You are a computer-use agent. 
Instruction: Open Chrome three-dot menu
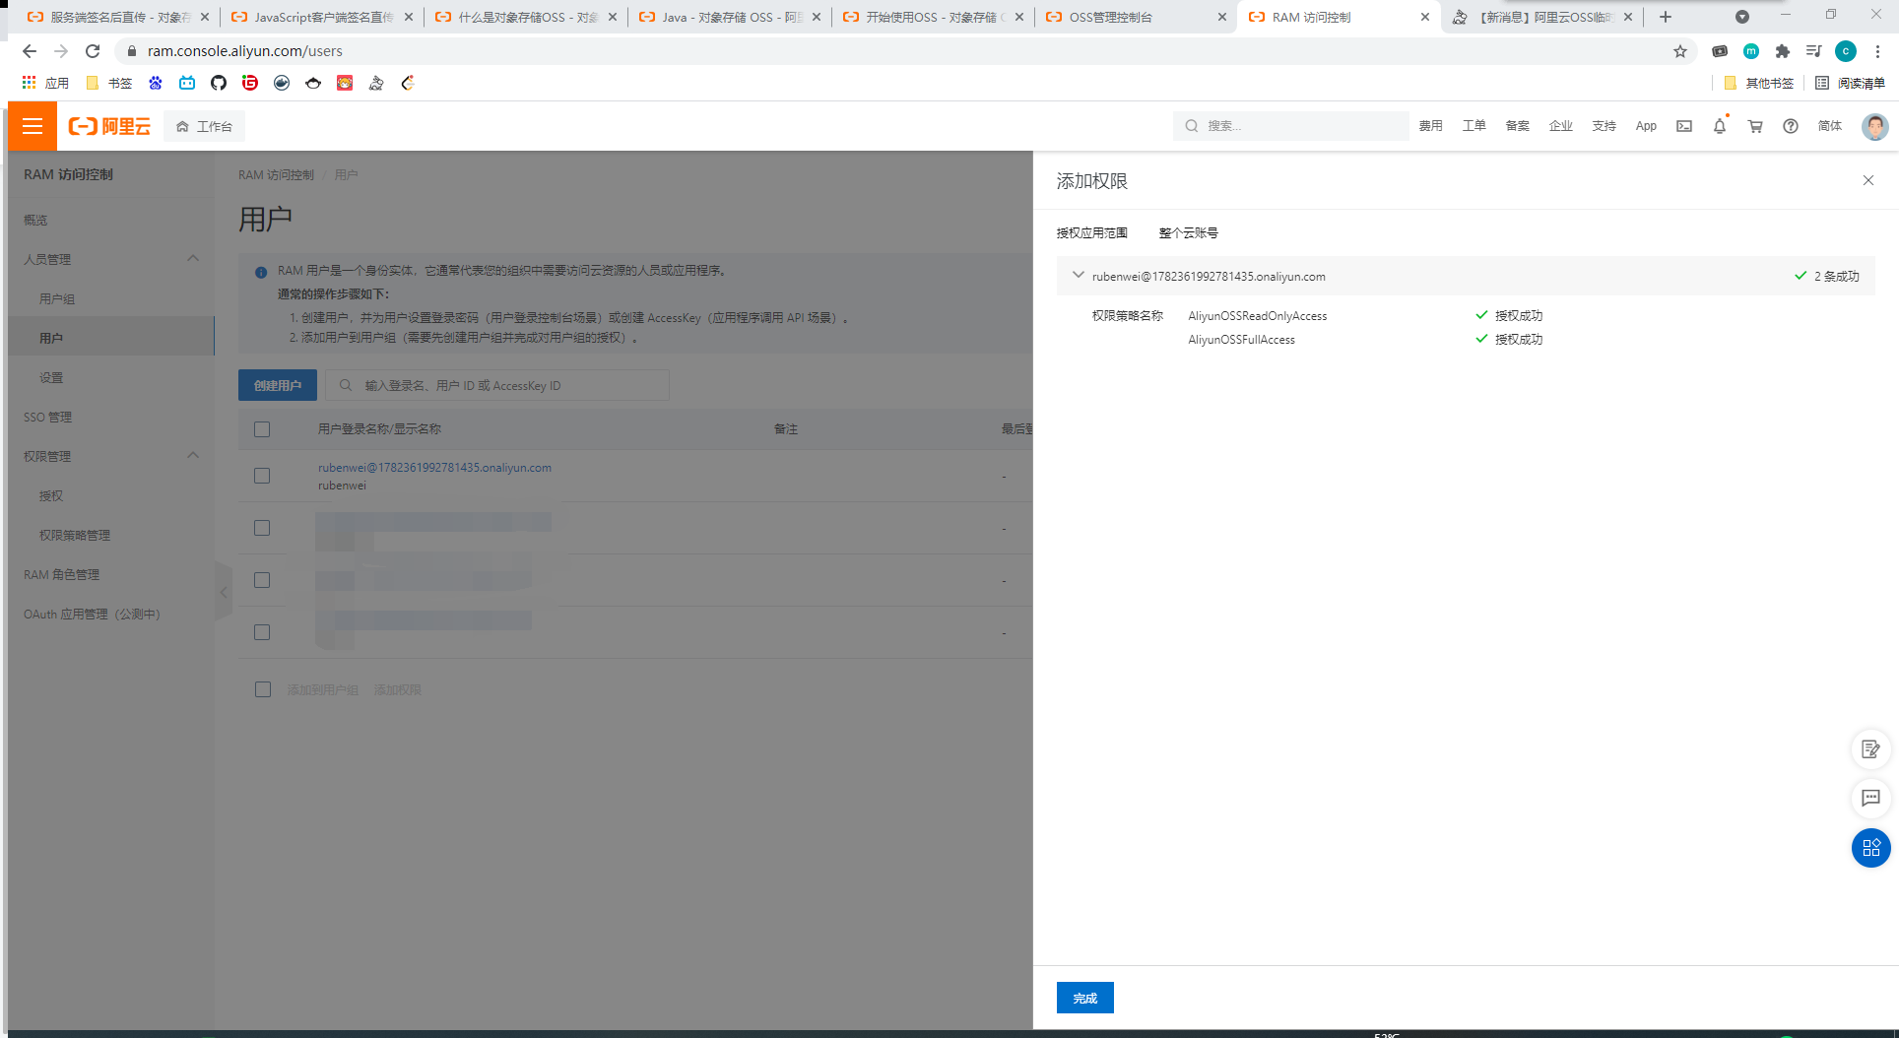pyautogui.click(x=1877, y=51)
